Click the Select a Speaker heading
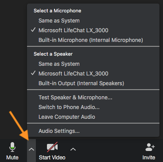The height and width of the screenshot is (162, 163). pyautogui.click(x=53, y=54)
